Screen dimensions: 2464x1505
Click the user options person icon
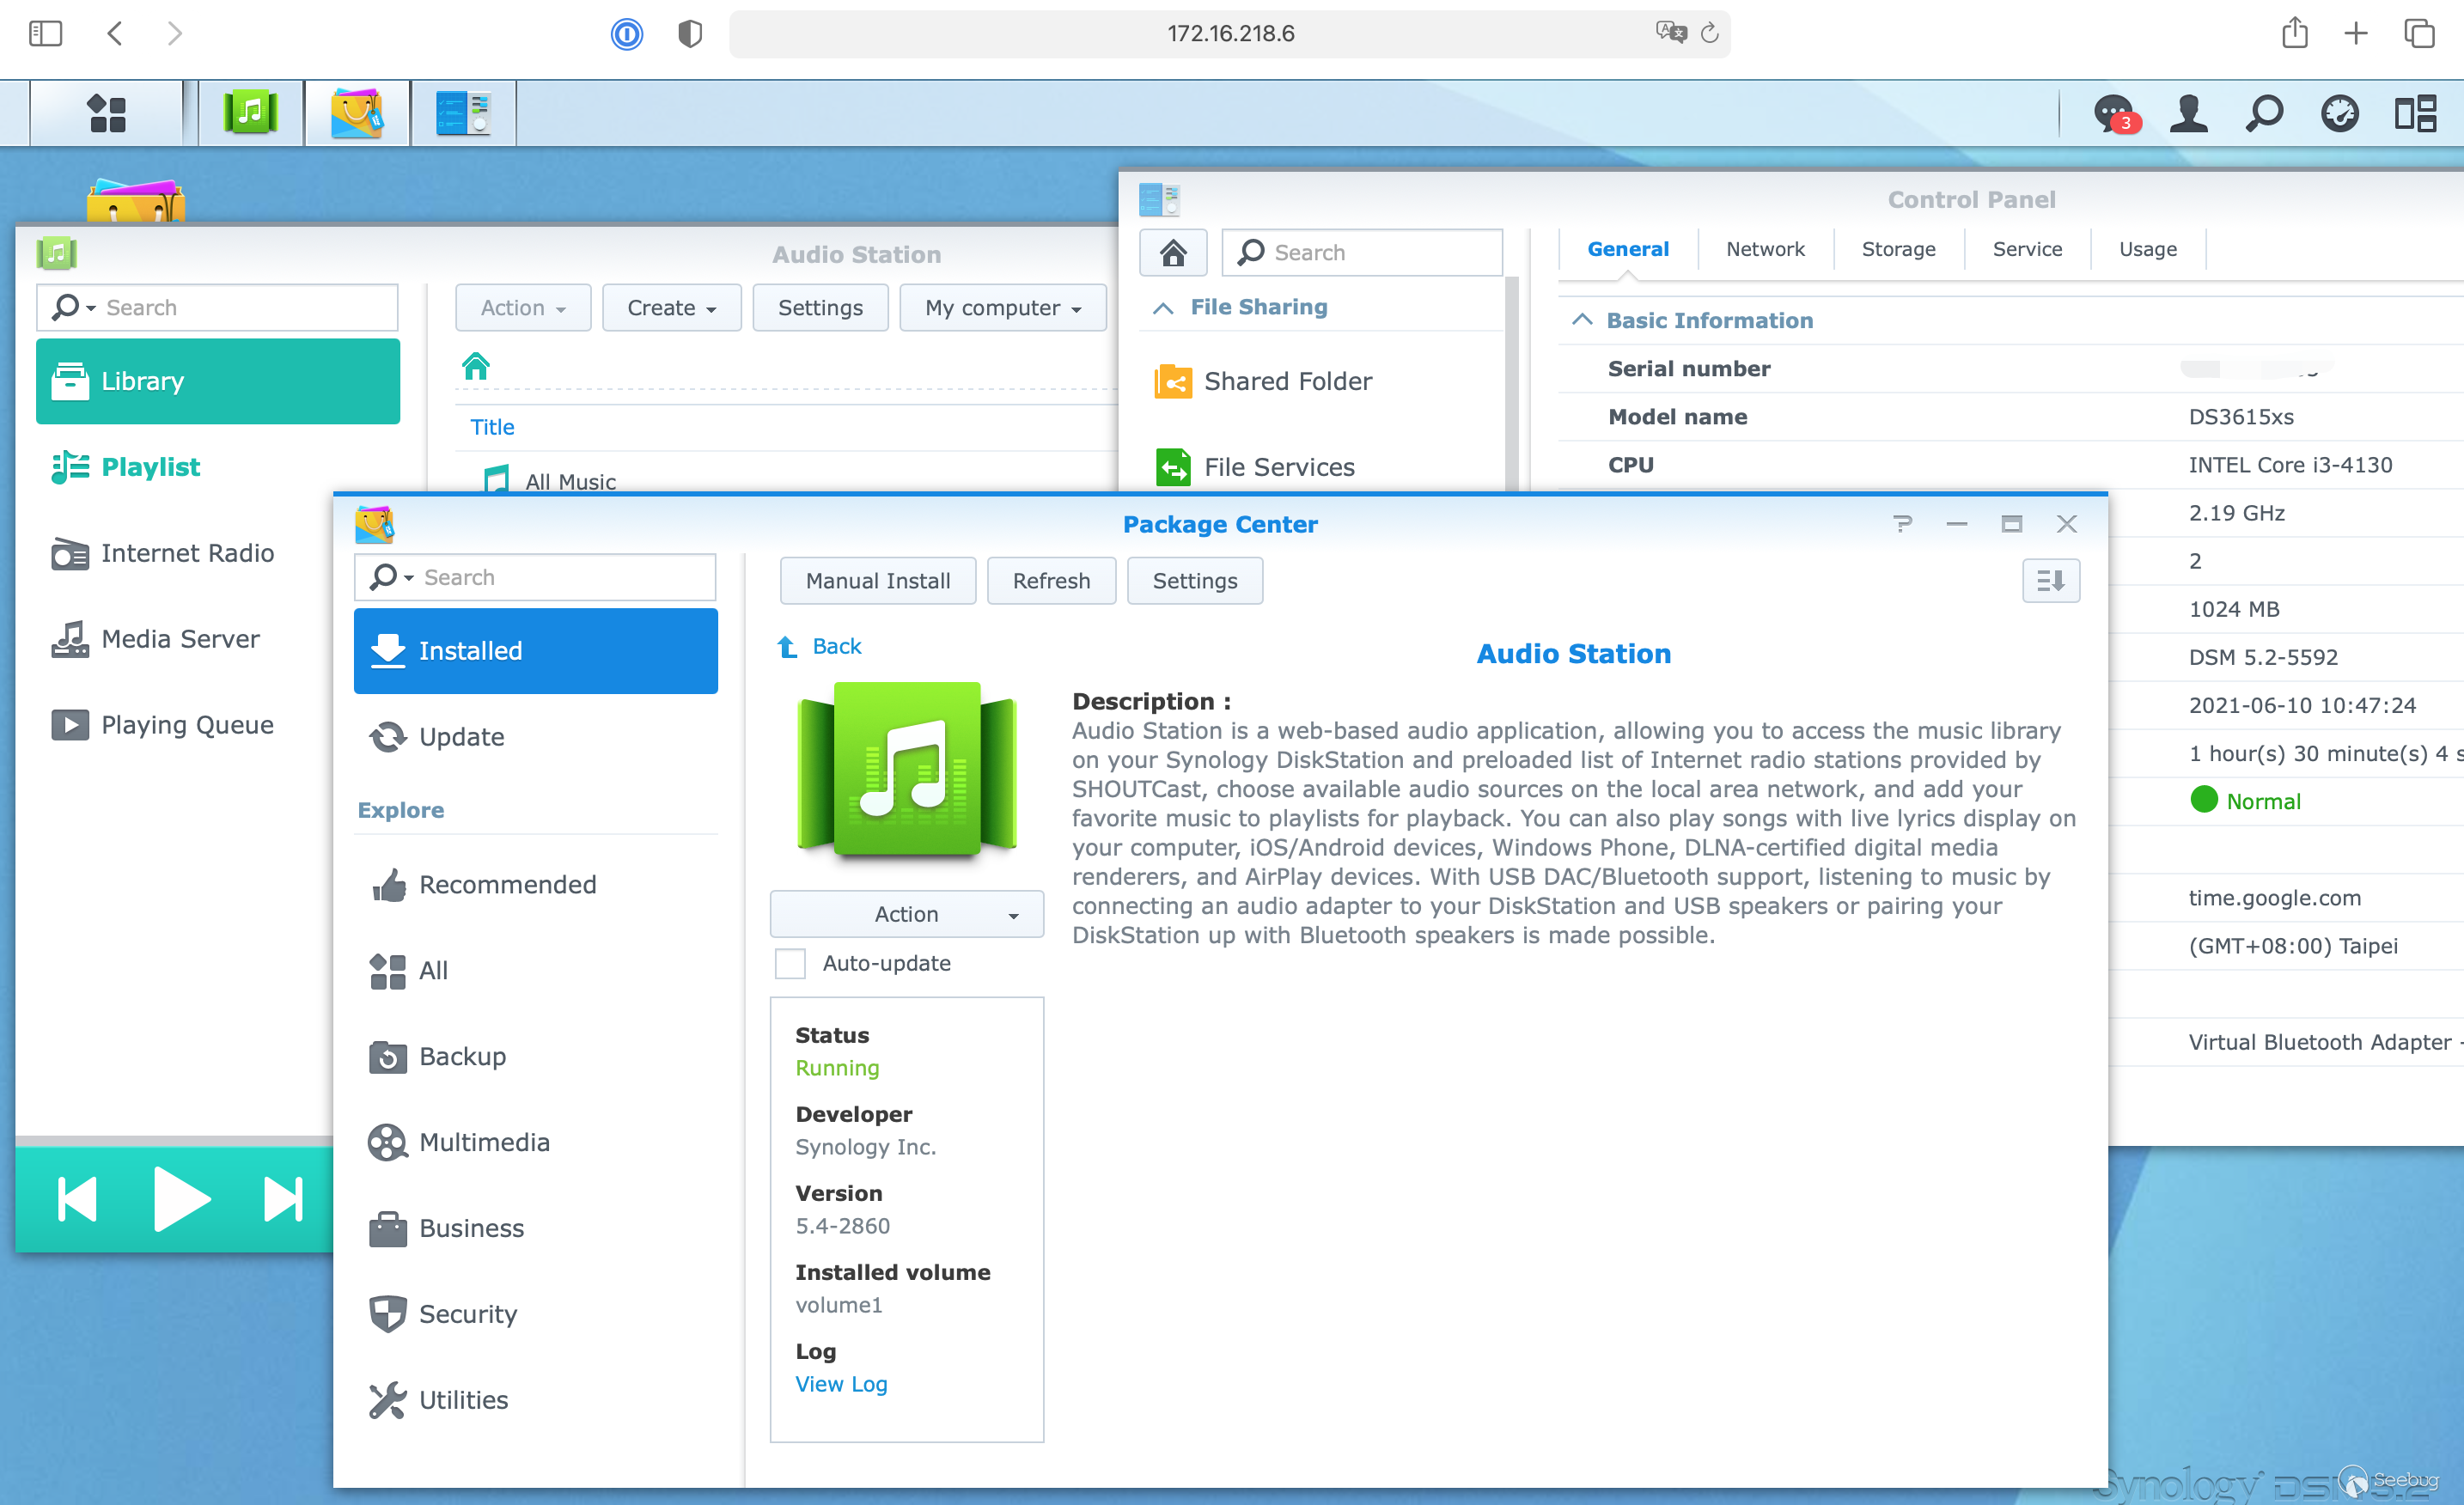click(2188, 113)
